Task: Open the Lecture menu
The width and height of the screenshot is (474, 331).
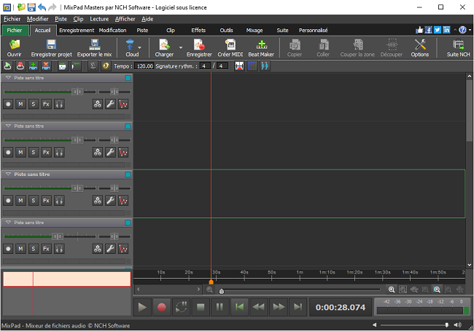Action: 99,19
